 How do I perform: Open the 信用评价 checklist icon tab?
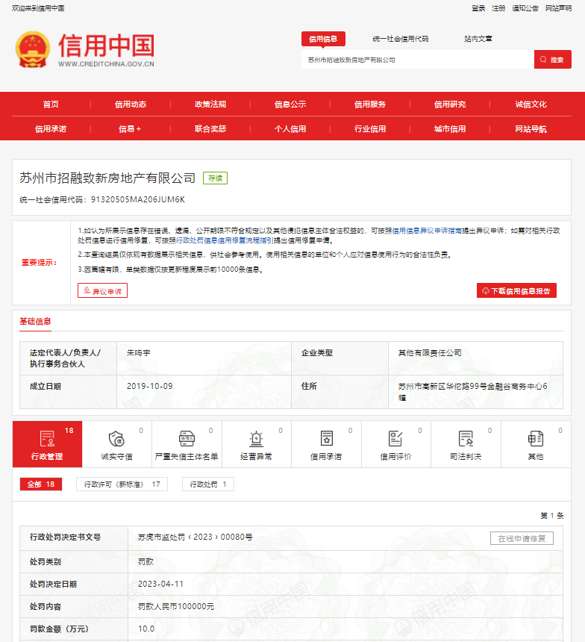click(396, 444)
